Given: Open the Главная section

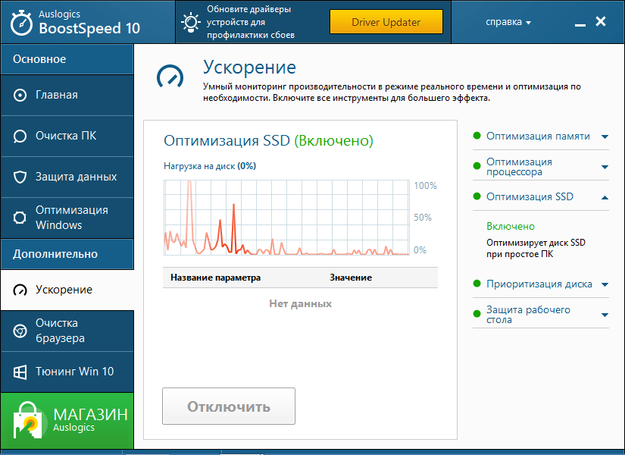Looking at the screenshot, I should [67, 95].
